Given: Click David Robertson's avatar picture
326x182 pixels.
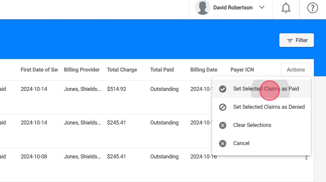Looking at the screenshot, I should click(x=203, y=8).
